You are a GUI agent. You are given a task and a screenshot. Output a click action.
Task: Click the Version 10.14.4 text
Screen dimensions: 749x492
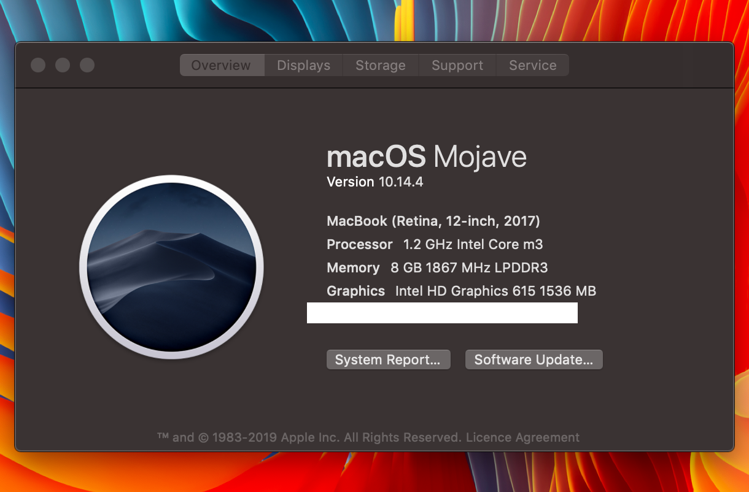(375, 182)
